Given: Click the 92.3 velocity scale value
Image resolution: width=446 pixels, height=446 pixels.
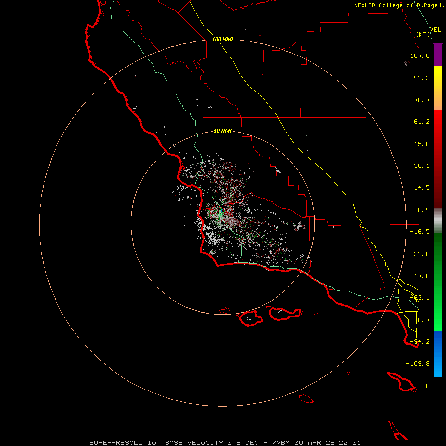Looking at the screenshot, I should point(422,78).
